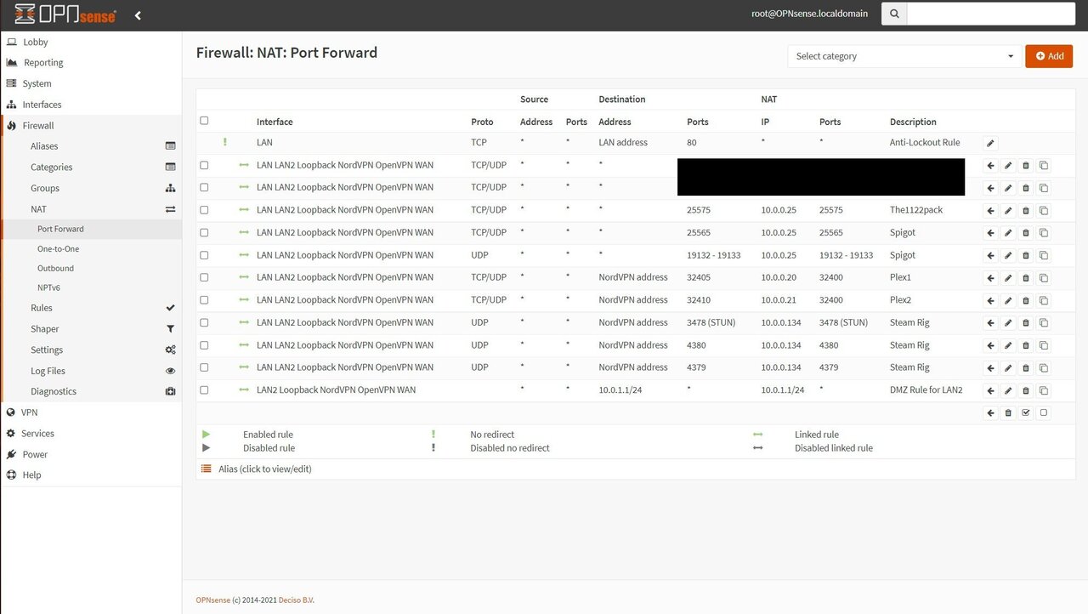Image resolution: width=1088 pixels, height=614 pixels.
Task: Delete selected rules using bottom trash icon
Action: [x=1008, y=412]
